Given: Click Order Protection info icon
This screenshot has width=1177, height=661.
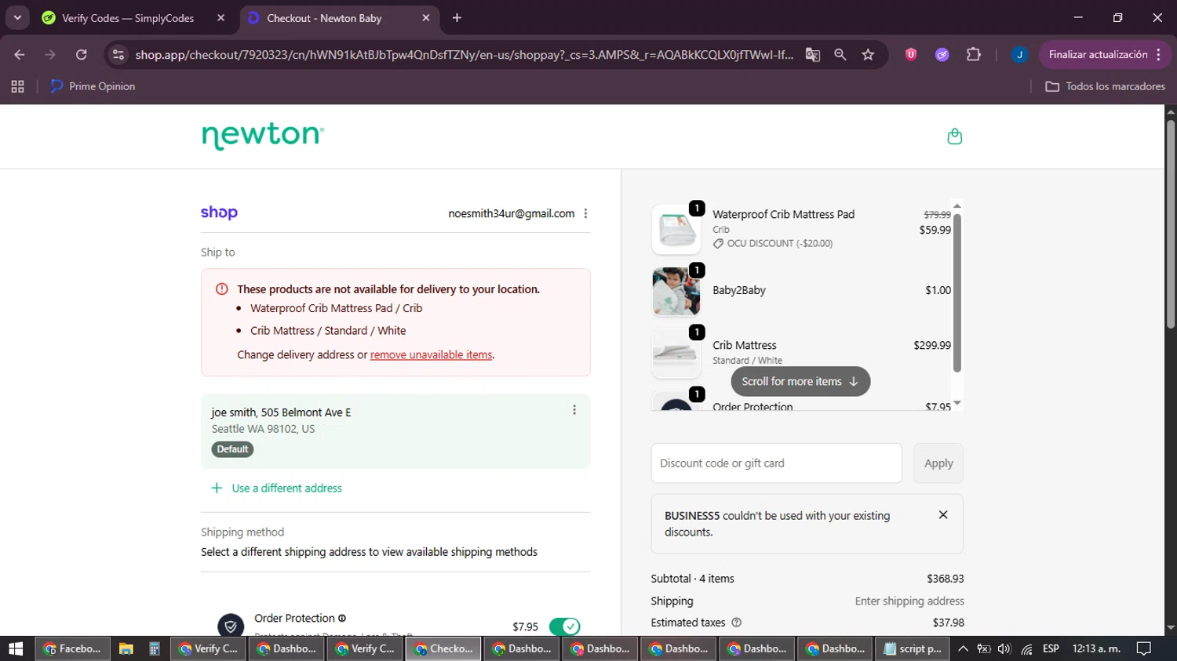Looking at the screenshot, I should click(x=342, y=618).
